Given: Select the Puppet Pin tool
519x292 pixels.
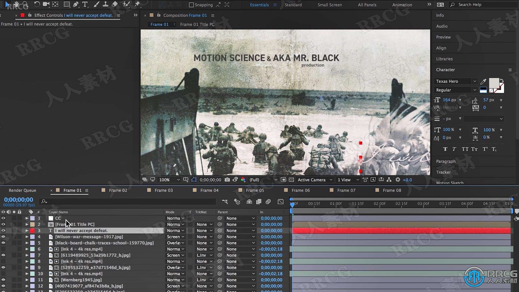Looking at the screenshot, I should (137, 4).
